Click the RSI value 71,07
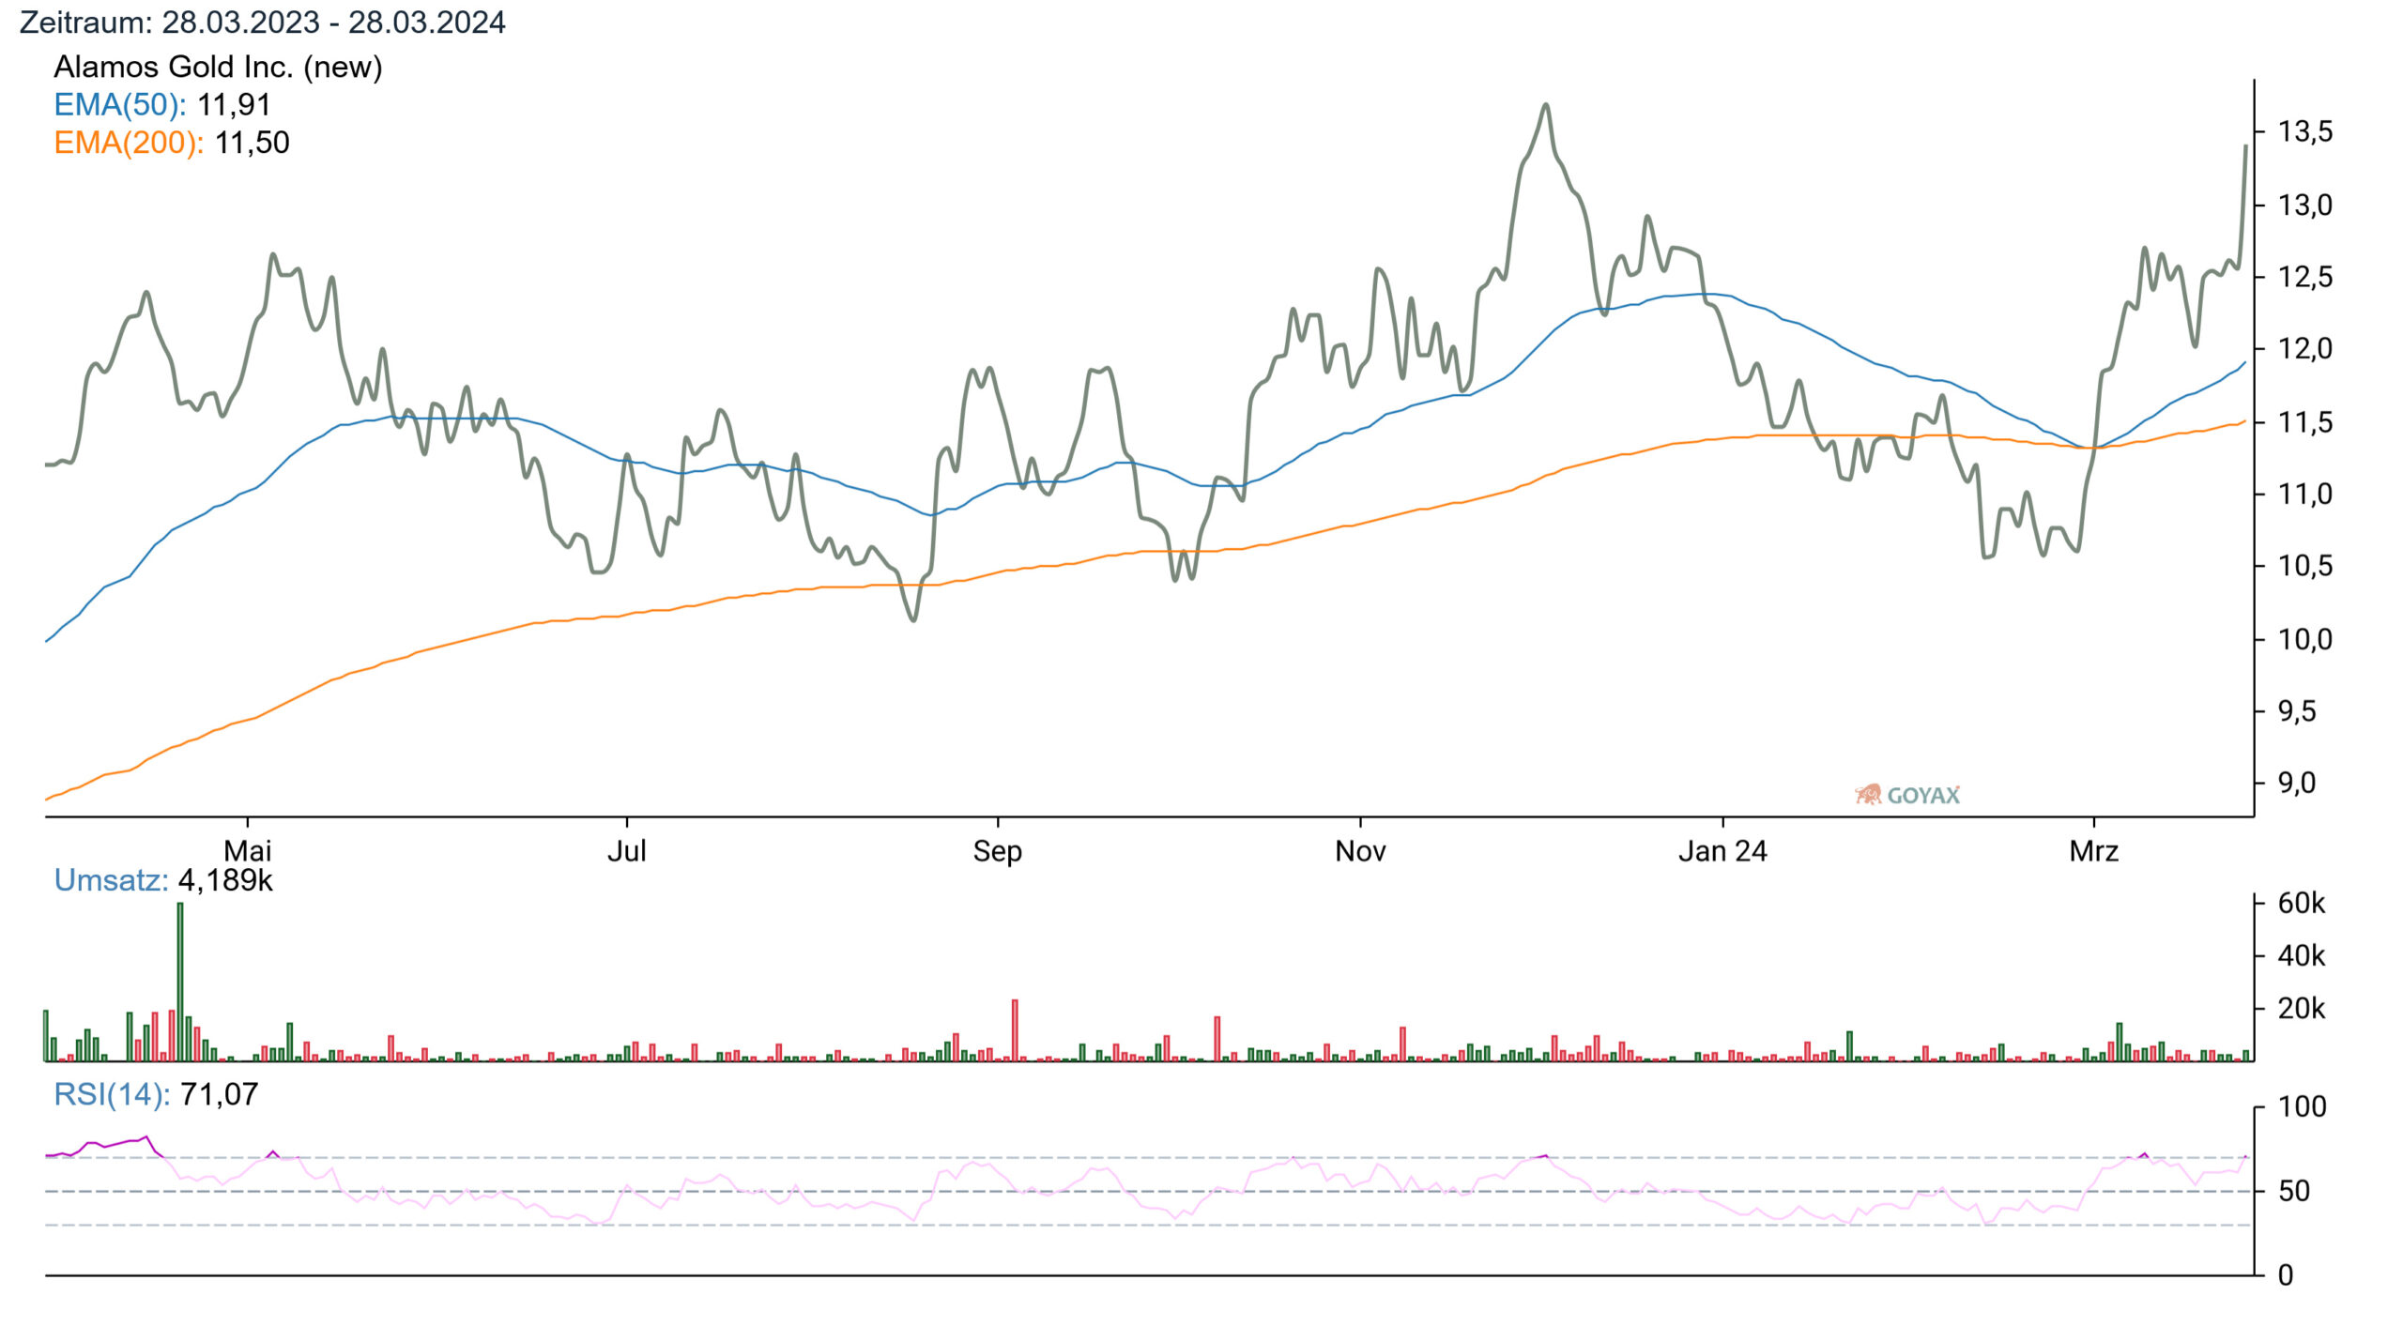2403x1341 pixels. [x=219, y=1094]
